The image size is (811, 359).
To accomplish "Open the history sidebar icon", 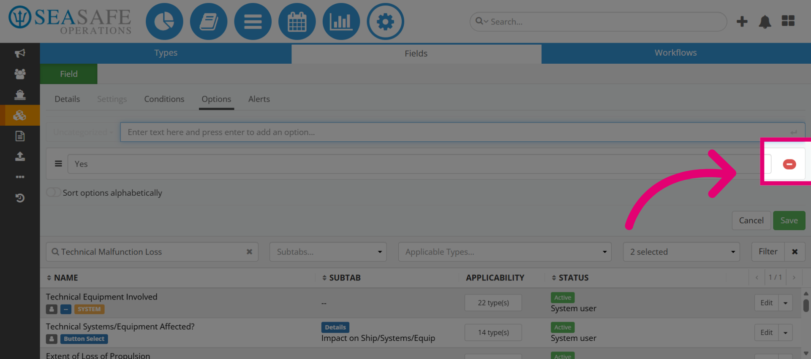I will pyautogui.click(x=20, y=198).
